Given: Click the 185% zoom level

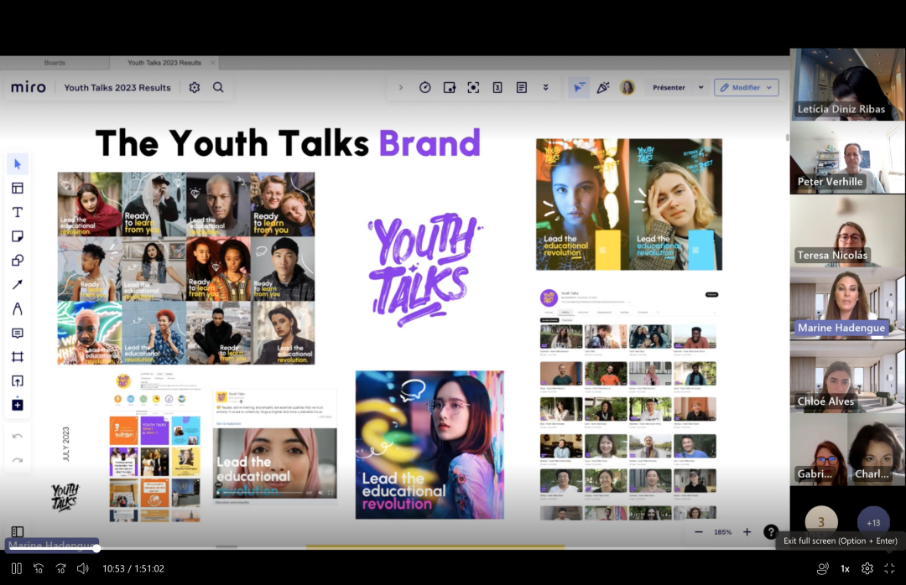Looking at the screenshot, I should (722, 532).
